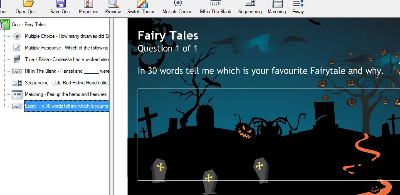
Task: Click the Save Quiz floppy disk icon
Action: [x=60, y=4]
